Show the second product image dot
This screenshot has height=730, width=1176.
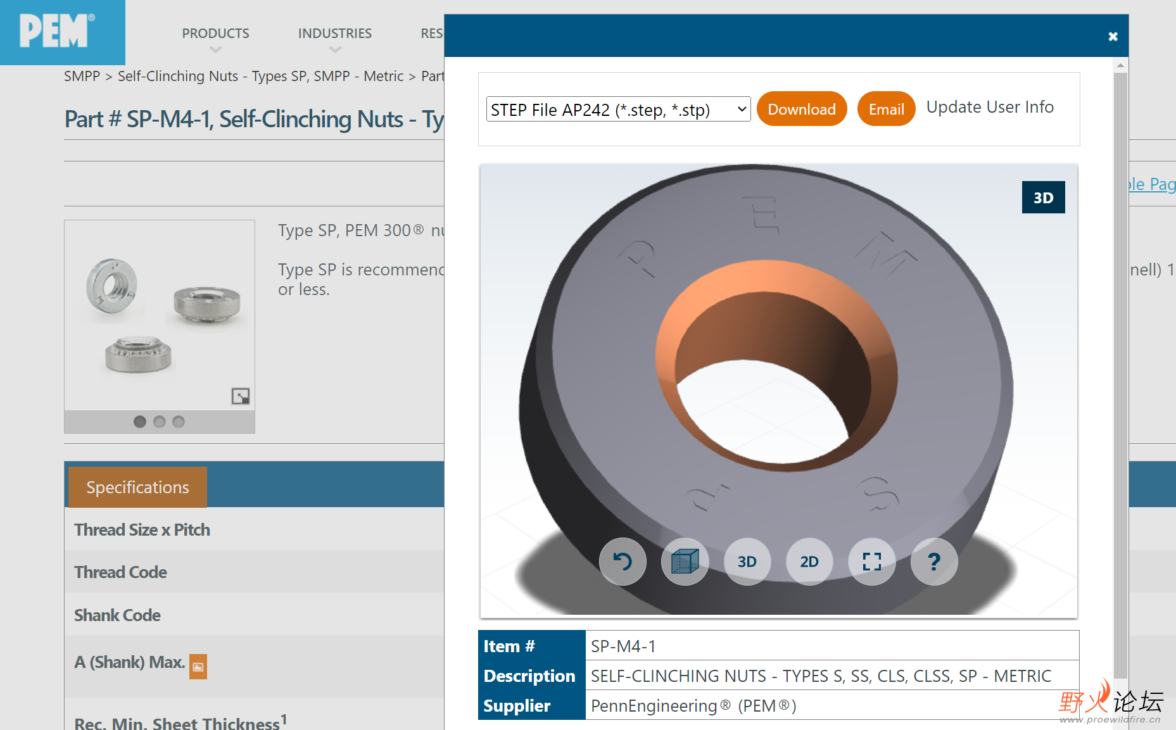click(x=160, y=422)
